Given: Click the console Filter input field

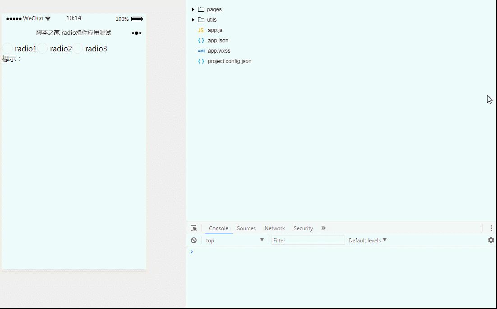Looking at the screenshot, I should [x=308, y=241].
